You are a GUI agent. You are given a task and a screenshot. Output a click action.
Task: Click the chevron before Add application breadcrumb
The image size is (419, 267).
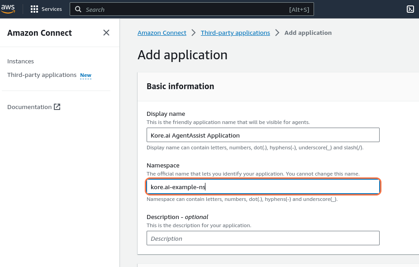click(277, 33)
